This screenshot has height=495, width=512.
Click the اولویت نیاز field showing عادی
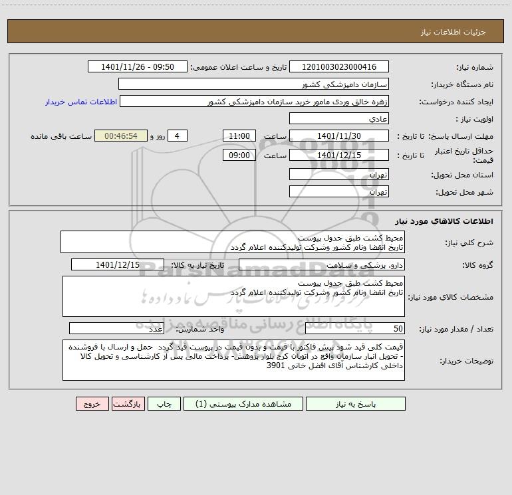point(339,118)
